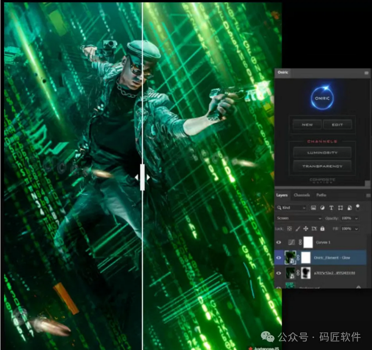Viewport: 372px width, 350px height.
Task: Filter layers by pixel layers icon
Action: pyautogui.click(x=313, y=208)
